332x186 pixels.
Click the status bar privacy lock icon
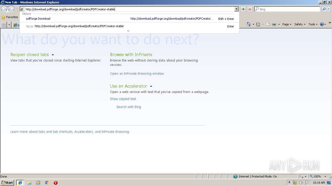(x=302, y=176)
